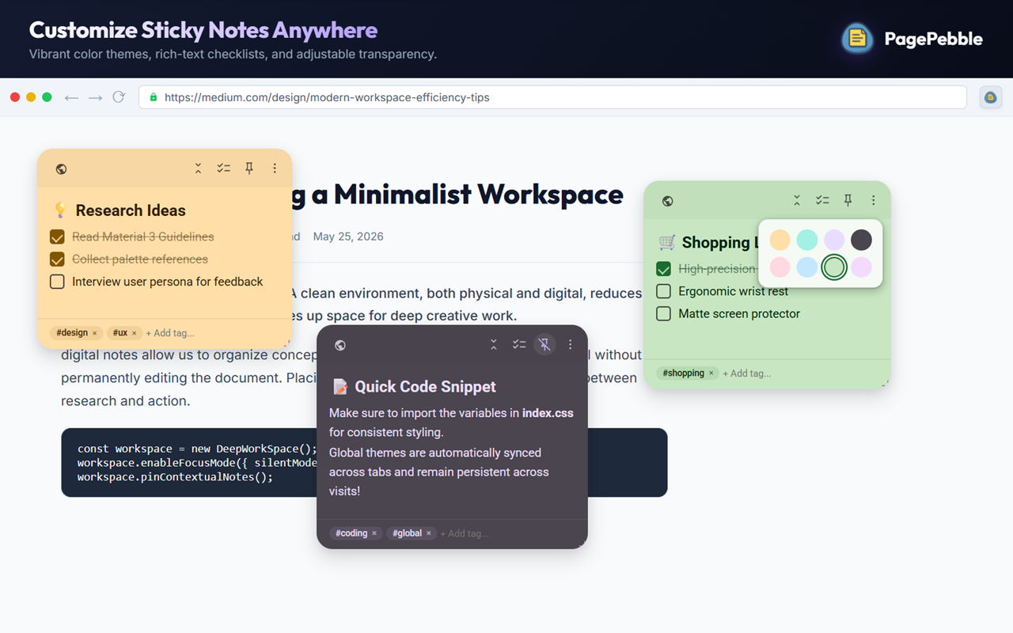Viewport: 1013px width, 633px height.
Task: Pin the green Shopping note
Action: coord(848,201)
